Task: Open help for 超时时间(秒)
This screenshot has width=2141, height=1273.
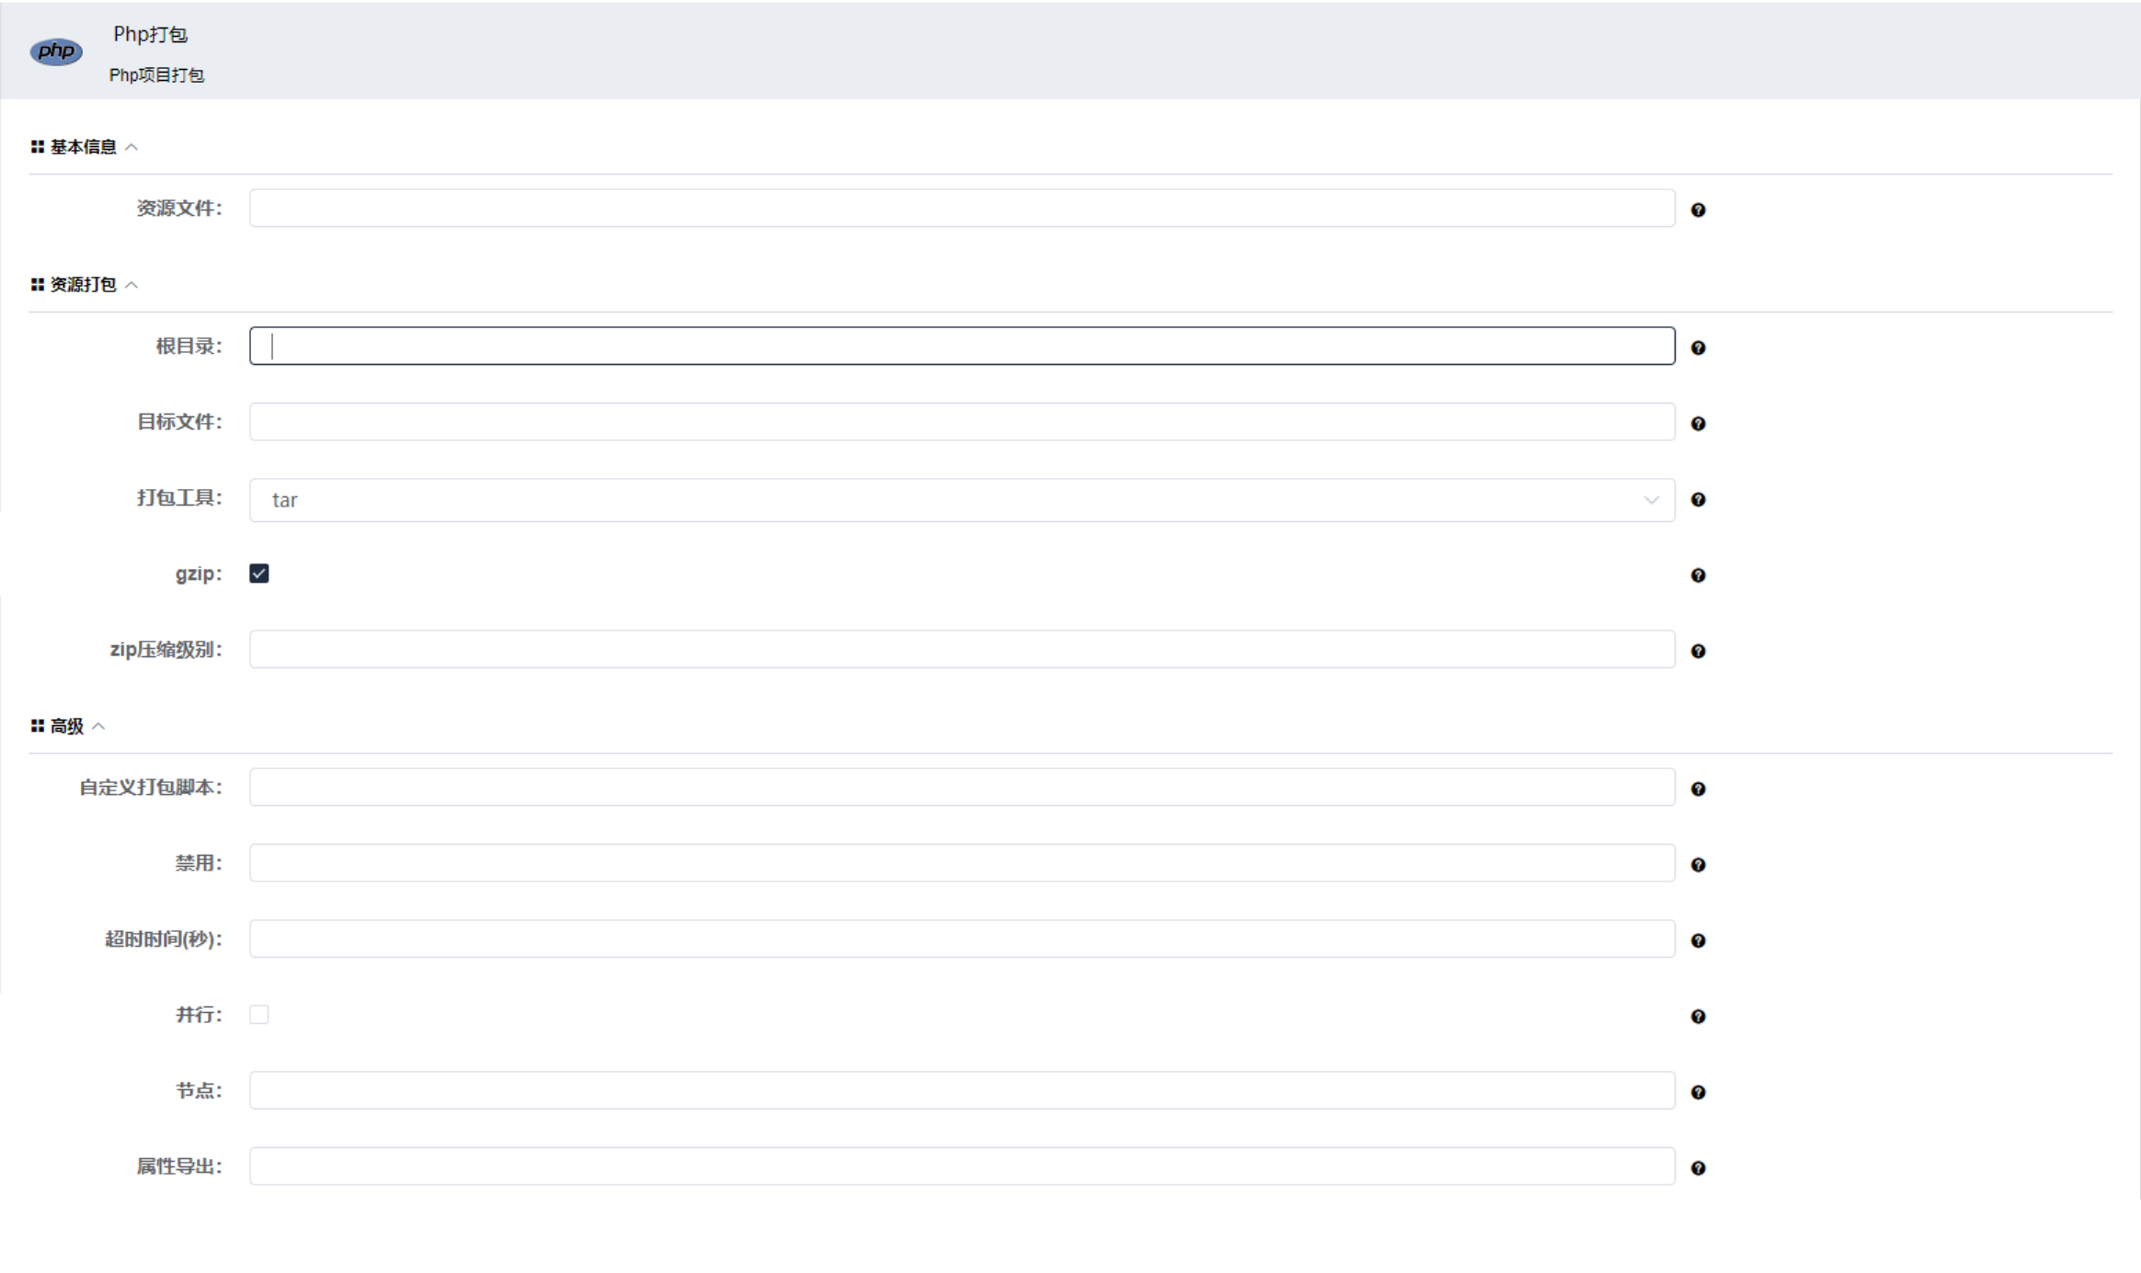Action: tap(1700, 940)
